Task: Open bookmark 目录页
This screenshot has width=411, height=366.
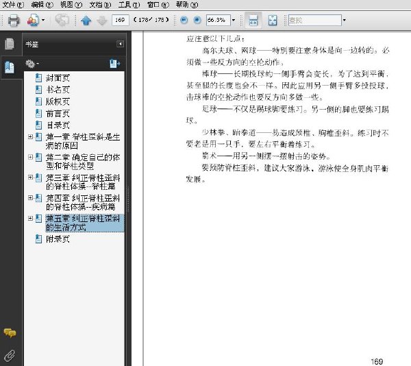Action: click(58, 125)
